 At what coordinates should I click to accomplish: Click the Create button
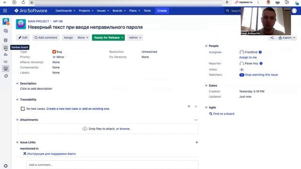pos(162,11)
